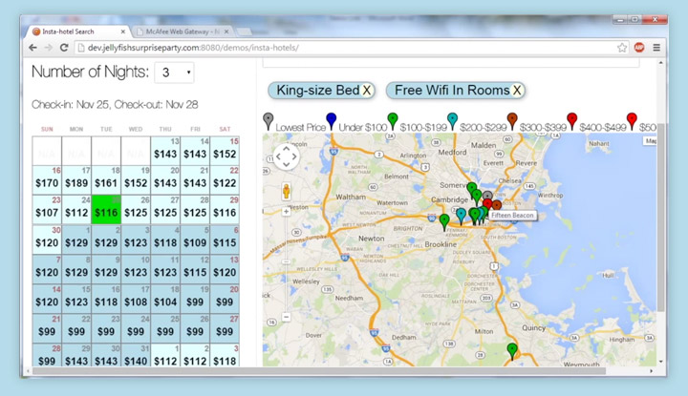The height and width of the screenshot is (396, 688).
Task: Zoom in the map with plus button
Action: tap(286, 212)
